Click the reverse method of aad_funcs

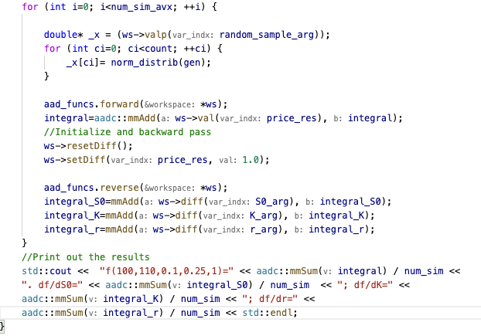(x=119, y=188)
